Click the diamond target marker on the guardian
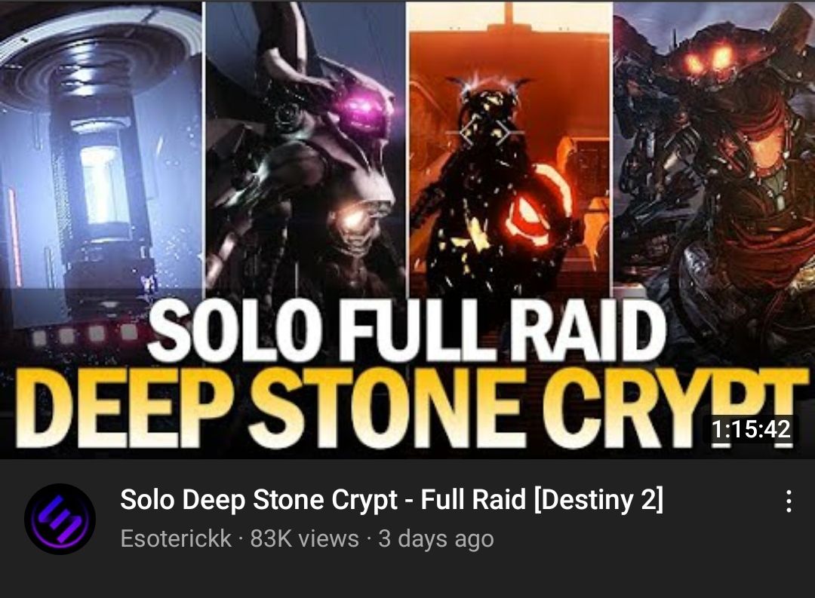This screenshot has height=598, width=815. 485,133
